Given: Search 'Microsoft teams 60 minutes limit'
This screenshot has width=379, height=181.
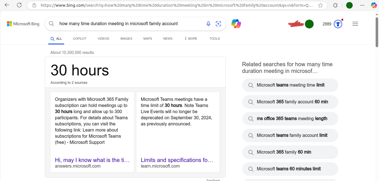Looking at the screenshot, I should coord(290,169).
